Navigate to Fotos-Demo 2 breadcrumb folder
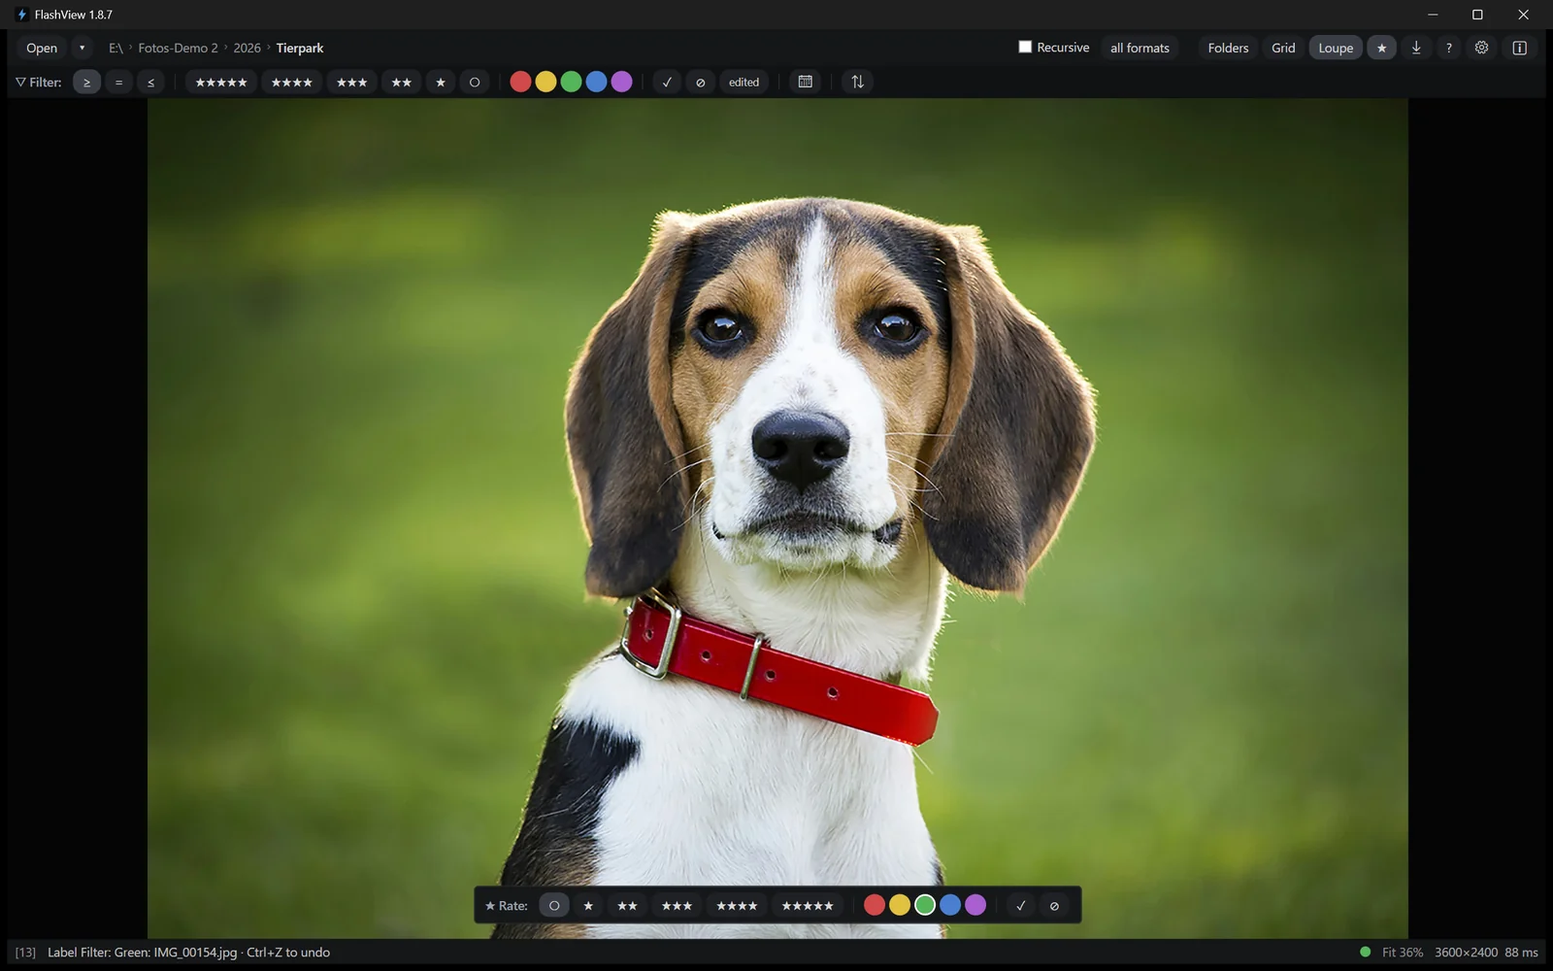 178,48
